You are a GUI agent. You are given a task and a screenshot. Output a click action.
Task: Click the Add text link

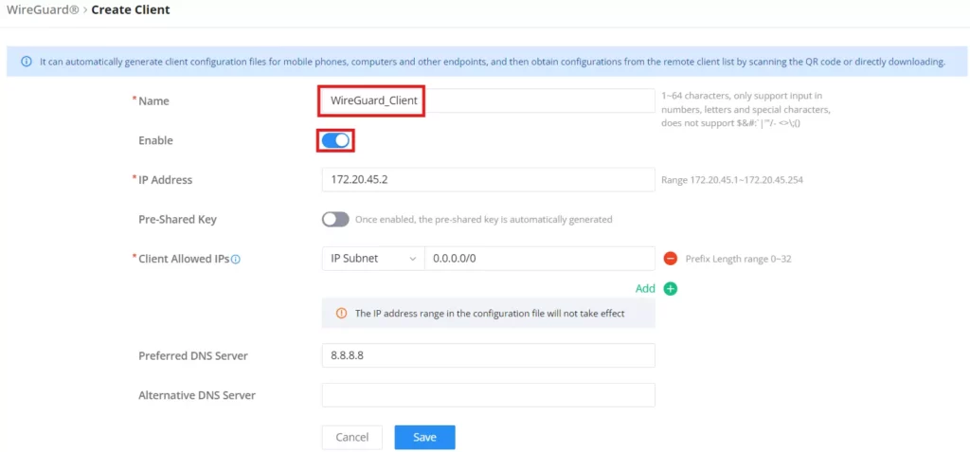(x=645, y=288)
